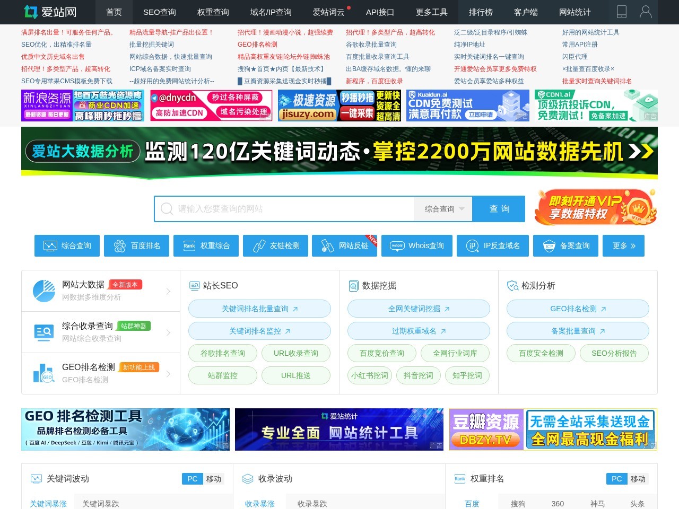Switch to 关键词暴跌 tab
The image size is (679, 509).
[x=100, y=504]
